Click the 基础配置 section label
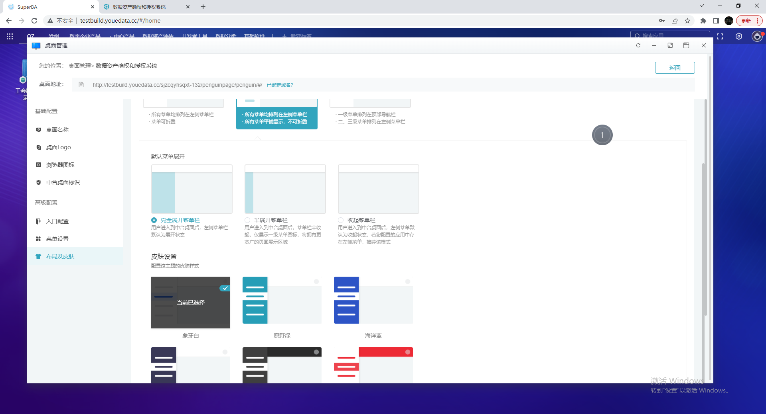This screenshot has width=766, height=414. click(x=46, y=111)
